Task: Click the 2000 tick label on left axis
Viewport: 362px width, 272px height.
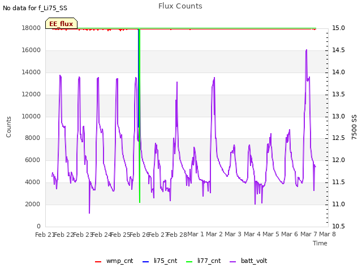Action: 33,204
